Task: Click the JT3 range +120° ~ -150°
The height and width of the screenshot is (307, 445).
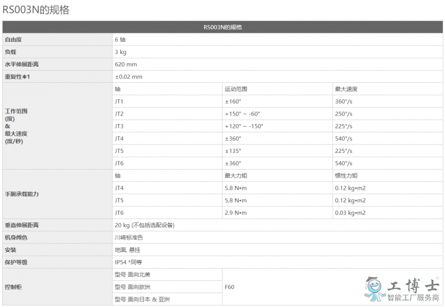Action: [244, 126]
